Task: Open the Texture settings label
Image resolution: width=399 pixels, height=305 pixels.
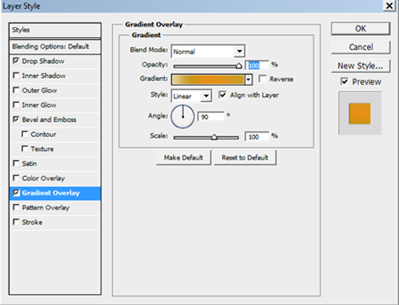Action: pos(42,149)
